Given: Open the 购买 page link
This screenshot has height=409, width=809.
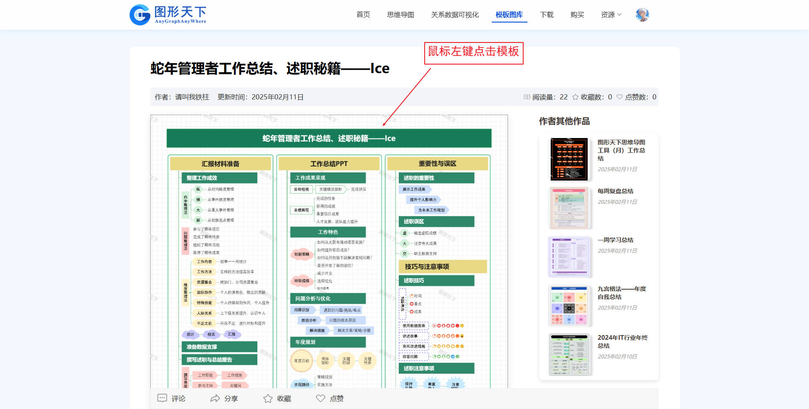Looking at the screenshot, I should click(x=577, y=15).
